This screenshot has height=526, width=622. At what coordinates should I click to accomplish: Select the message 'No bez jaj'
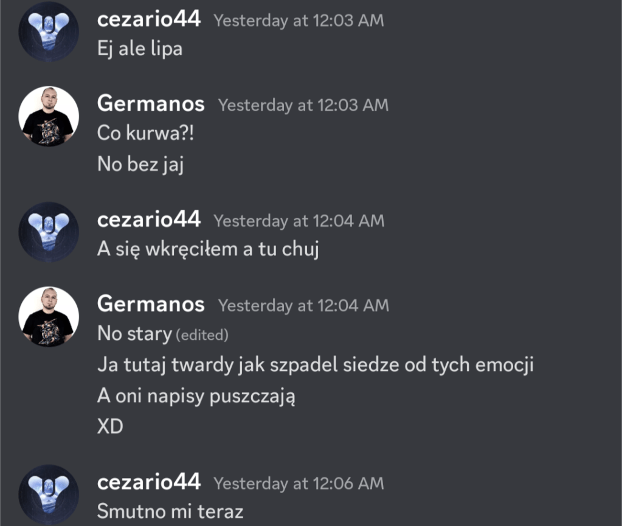(140, 164)
